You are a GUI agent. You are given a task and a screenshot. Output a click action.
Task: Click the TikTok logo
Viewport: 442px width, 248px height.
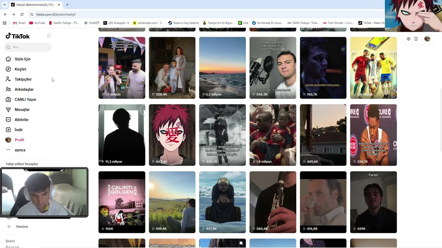click(x=18, y=36)
